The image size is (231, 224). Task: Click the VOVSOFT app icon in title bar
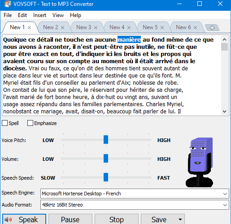[x=8, y=4]
